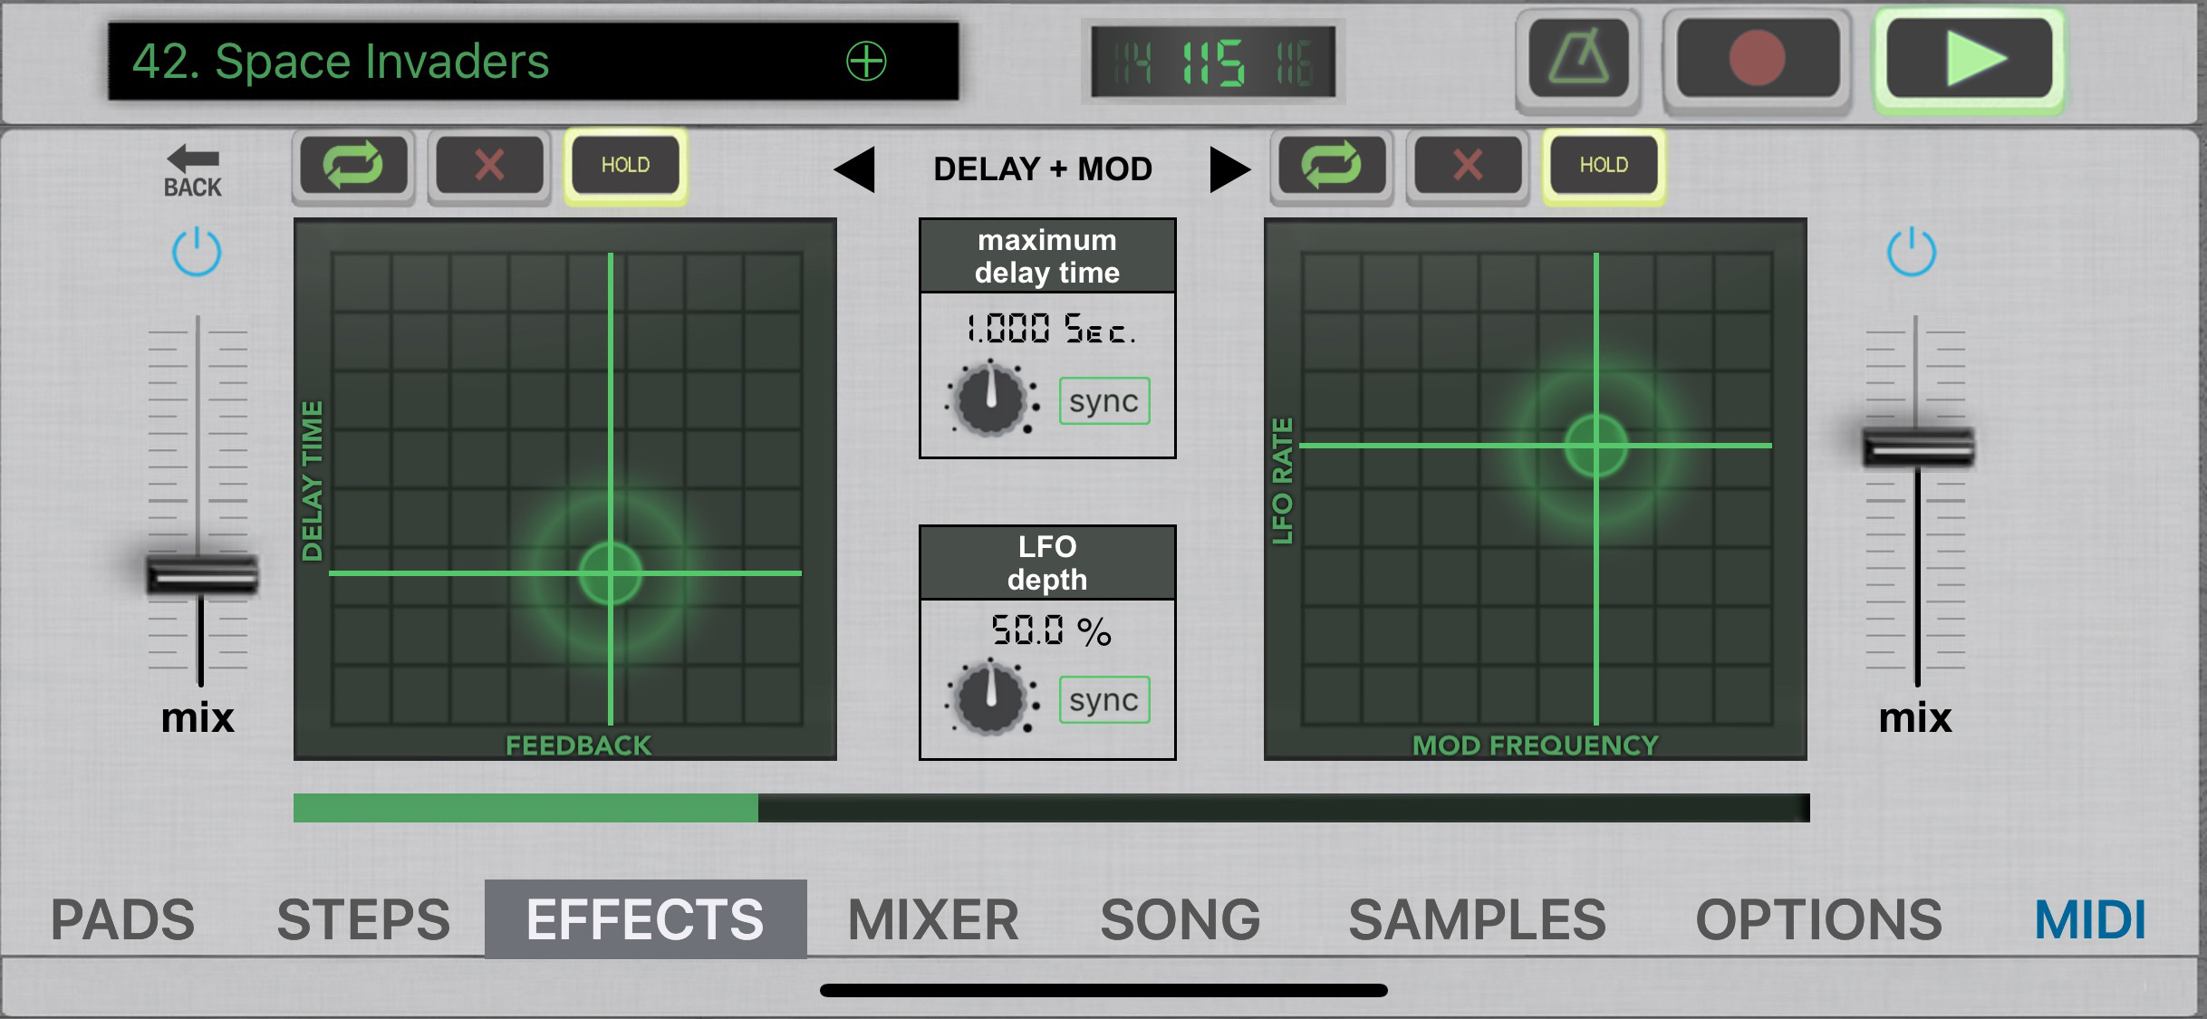Screen dimensions: 2207x1019
Task: Click the LFO depth knob
Action: click(991, 697)
